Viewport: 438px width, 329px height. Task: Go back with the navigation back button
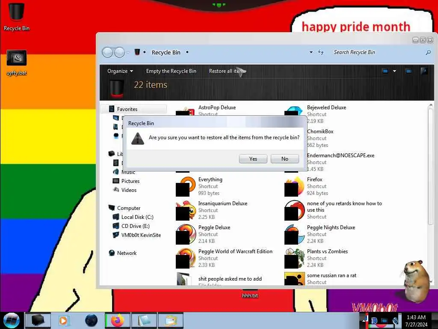[107, 52]
